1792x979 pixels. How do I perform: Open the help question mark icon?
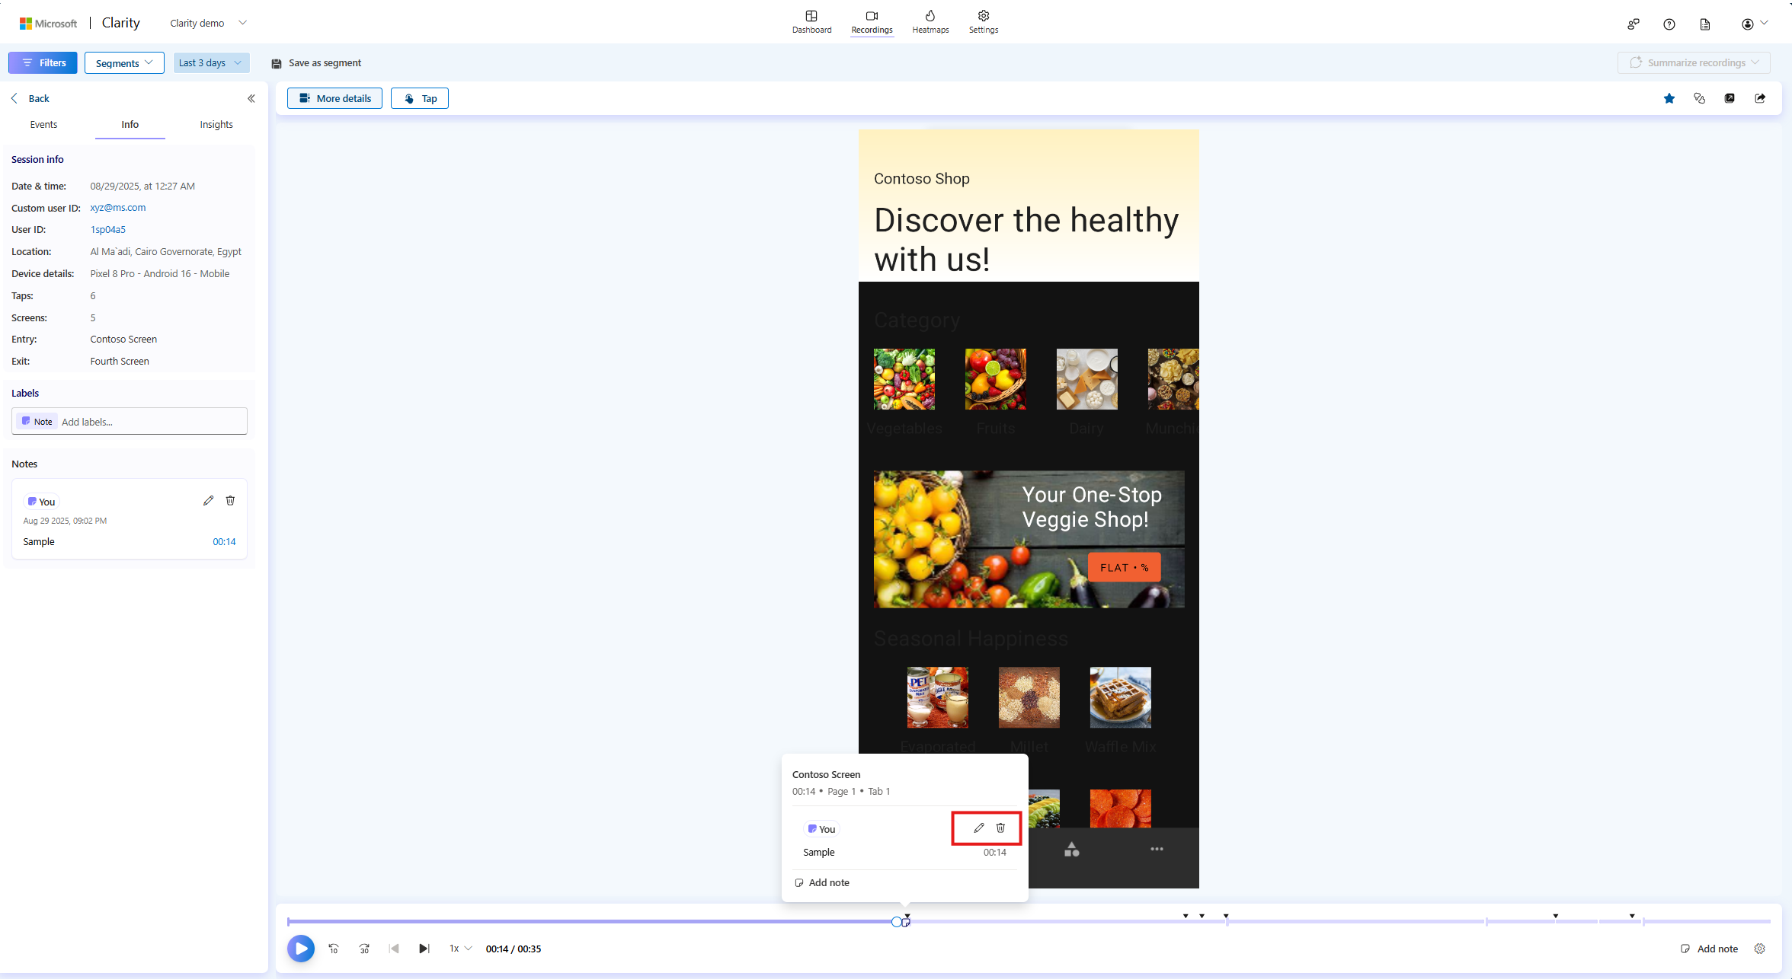tap(1669, 24)
